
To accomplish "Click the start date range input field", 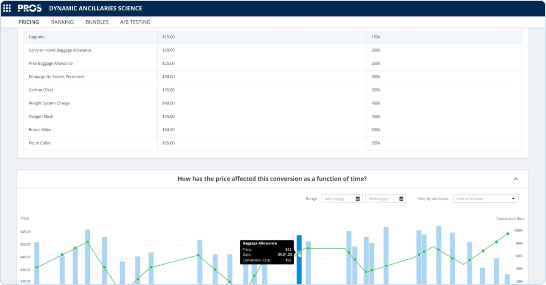I will click(338, 199).
